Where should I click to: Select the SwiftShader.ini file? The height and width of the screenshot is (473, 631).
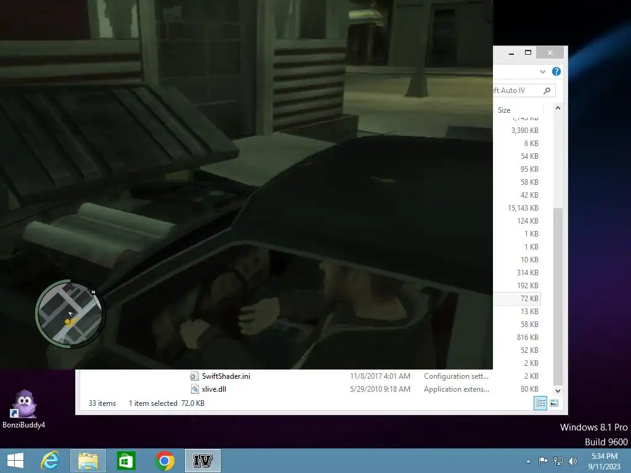226,376
